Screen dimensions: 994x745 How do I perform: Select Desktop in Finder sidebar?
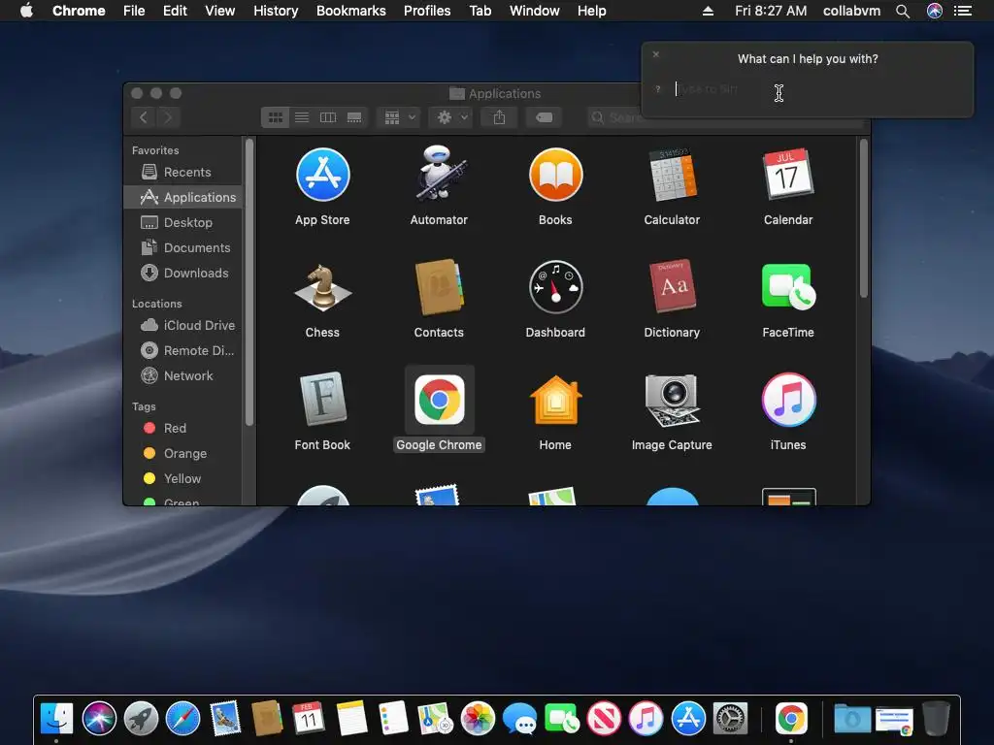(x=182, y=222)
